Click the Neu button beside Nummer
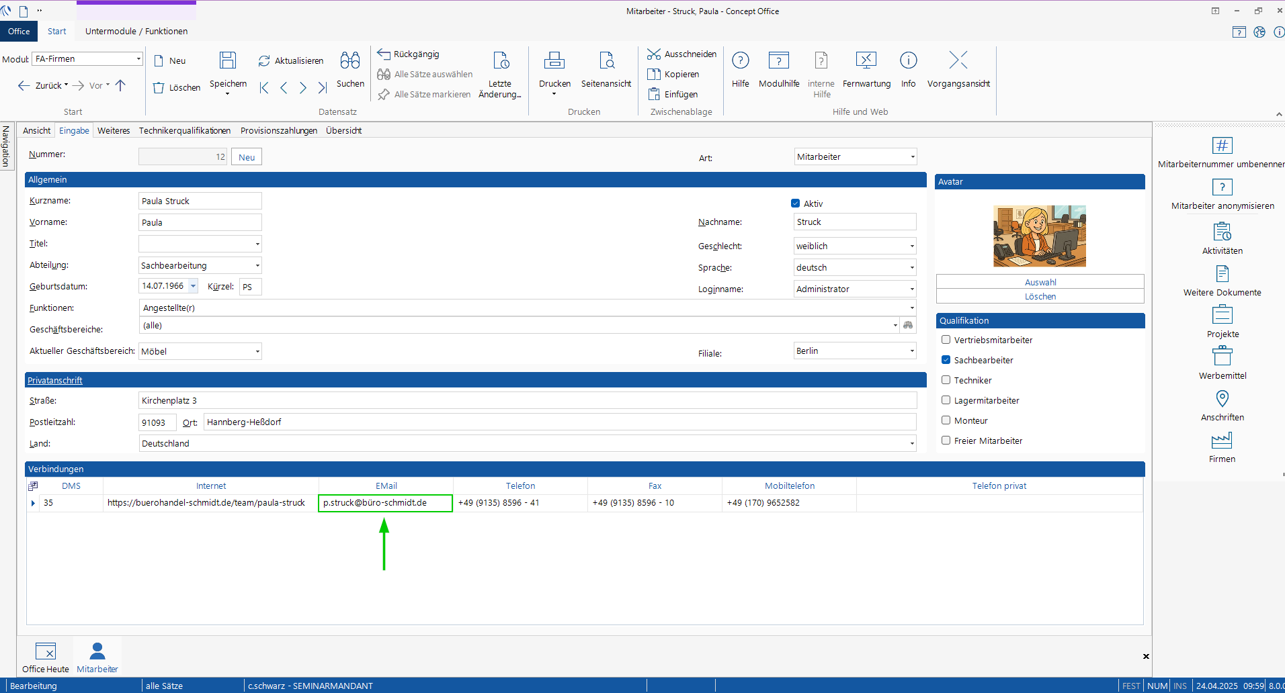 coord(247,157)
